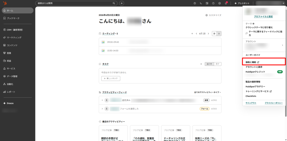287x141 pixels.
Task: Go to previous day in ミーティング
Action: click(x=196, y=34)
